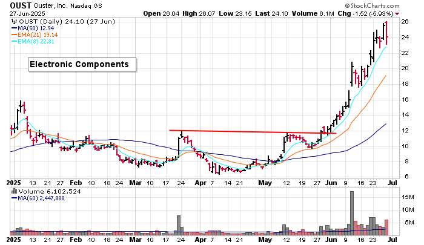The image size is (424, 245).
Task: Click the Chg -1.52 (-5.93%) value
Action: pyautogui.click(x=365, y=13)
